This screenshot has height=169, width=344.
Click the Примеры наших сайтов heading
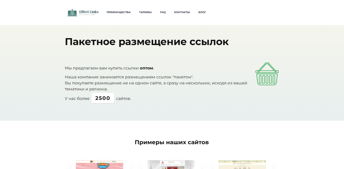coord(172,142)
